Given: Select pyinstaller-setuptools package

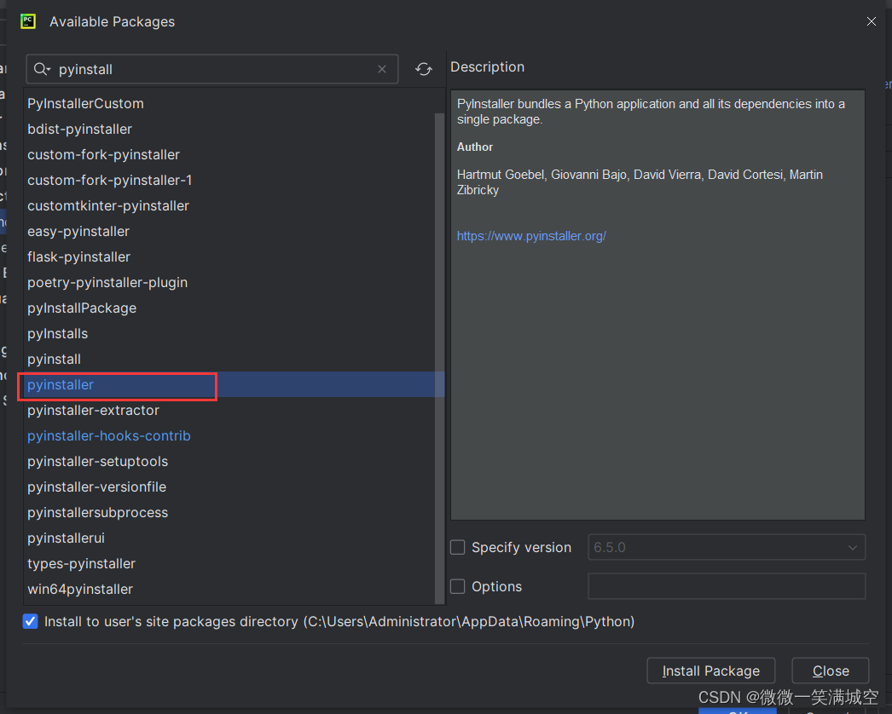Looking at the screenshot, I should coord(234,462).
